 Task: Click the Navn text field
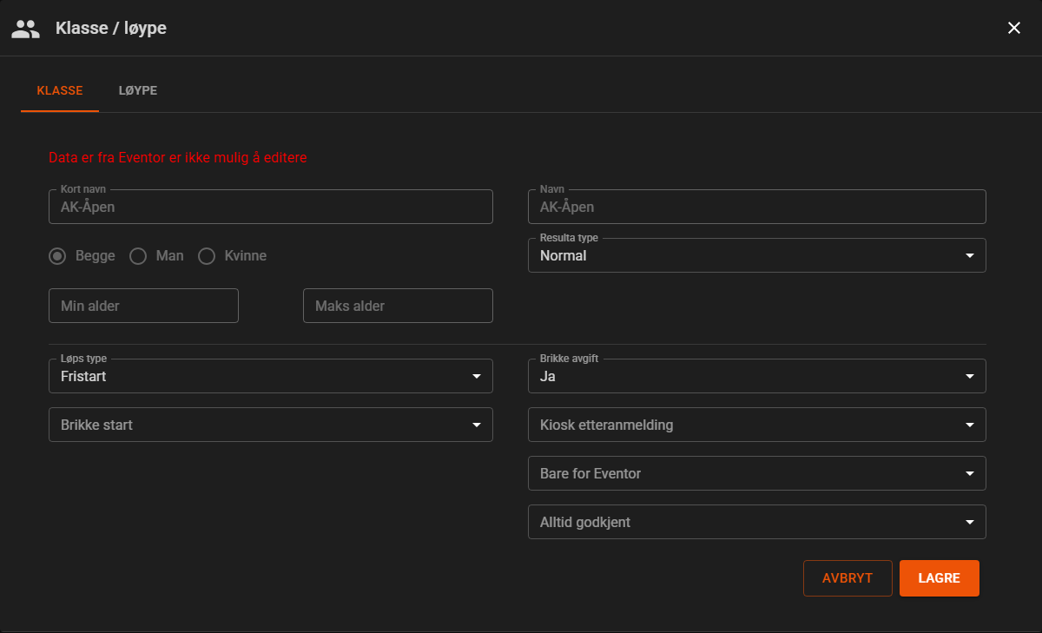[756, 207]
